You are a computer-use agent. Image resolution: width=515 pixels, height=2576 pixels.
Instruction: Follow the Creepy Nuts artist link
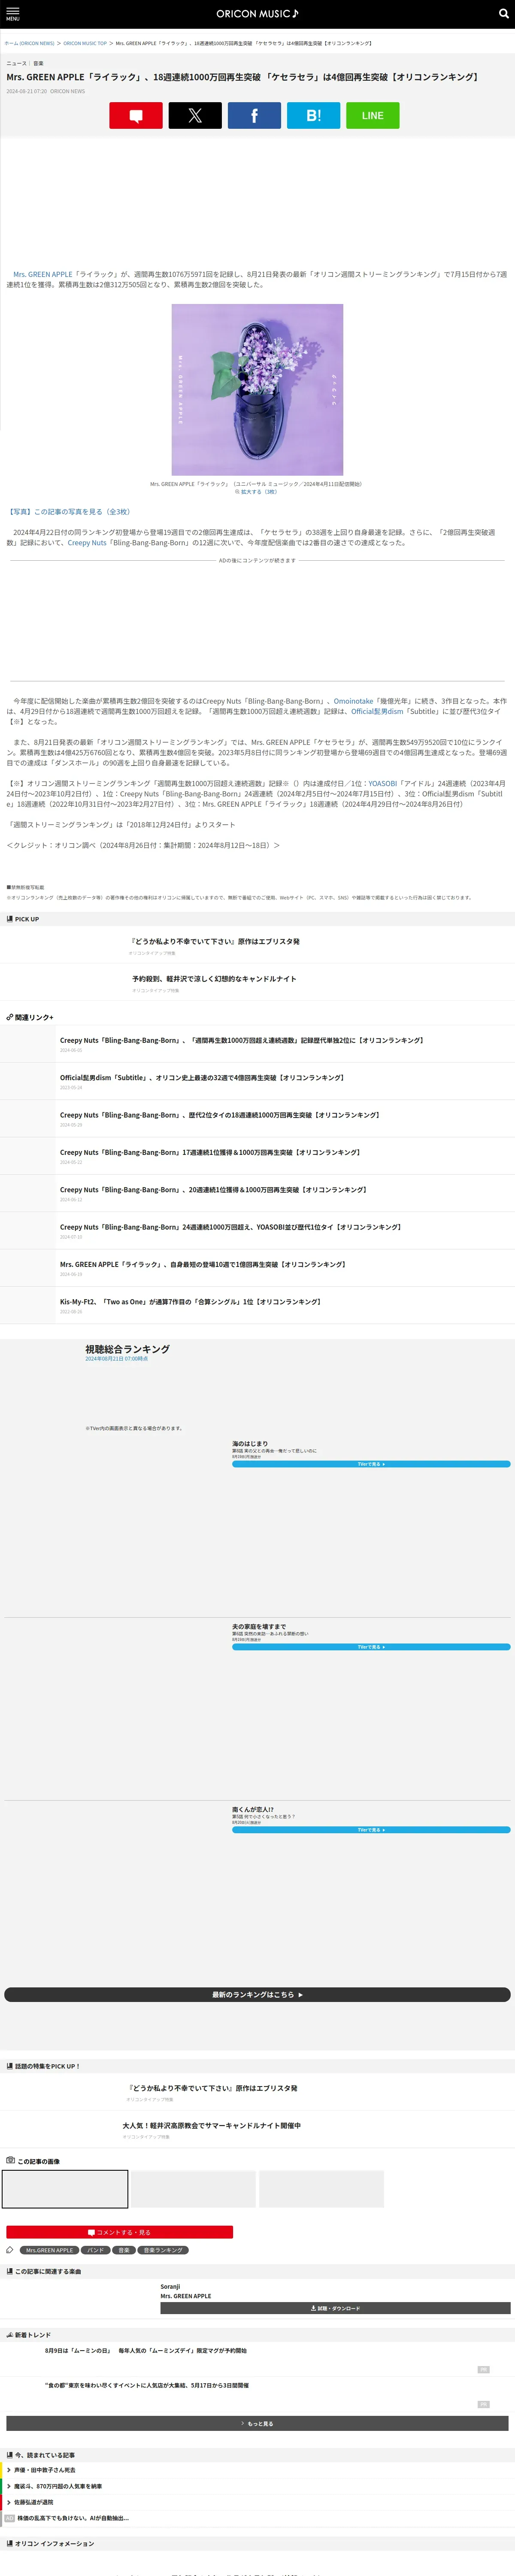pyautogui.click(x=87, y=543)
